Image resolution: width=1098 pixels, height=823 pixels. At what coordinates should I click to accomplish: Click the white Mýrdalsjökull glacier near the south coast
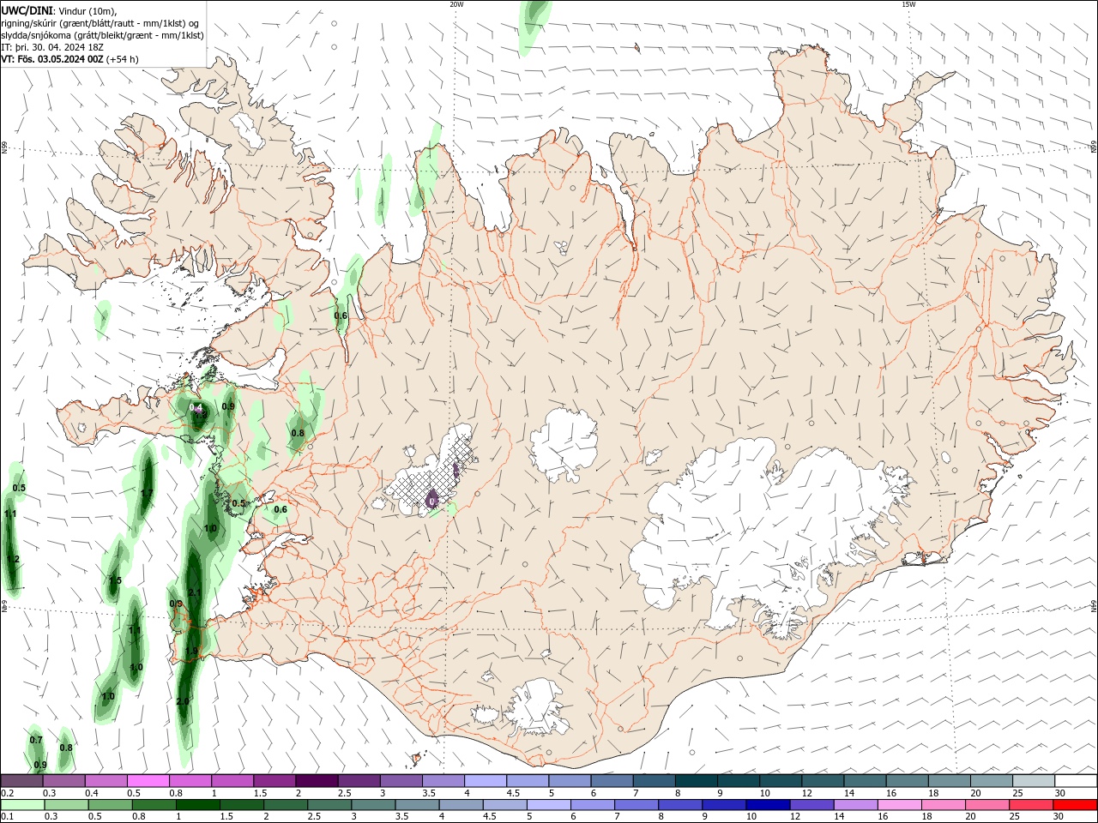pos(536,707)
